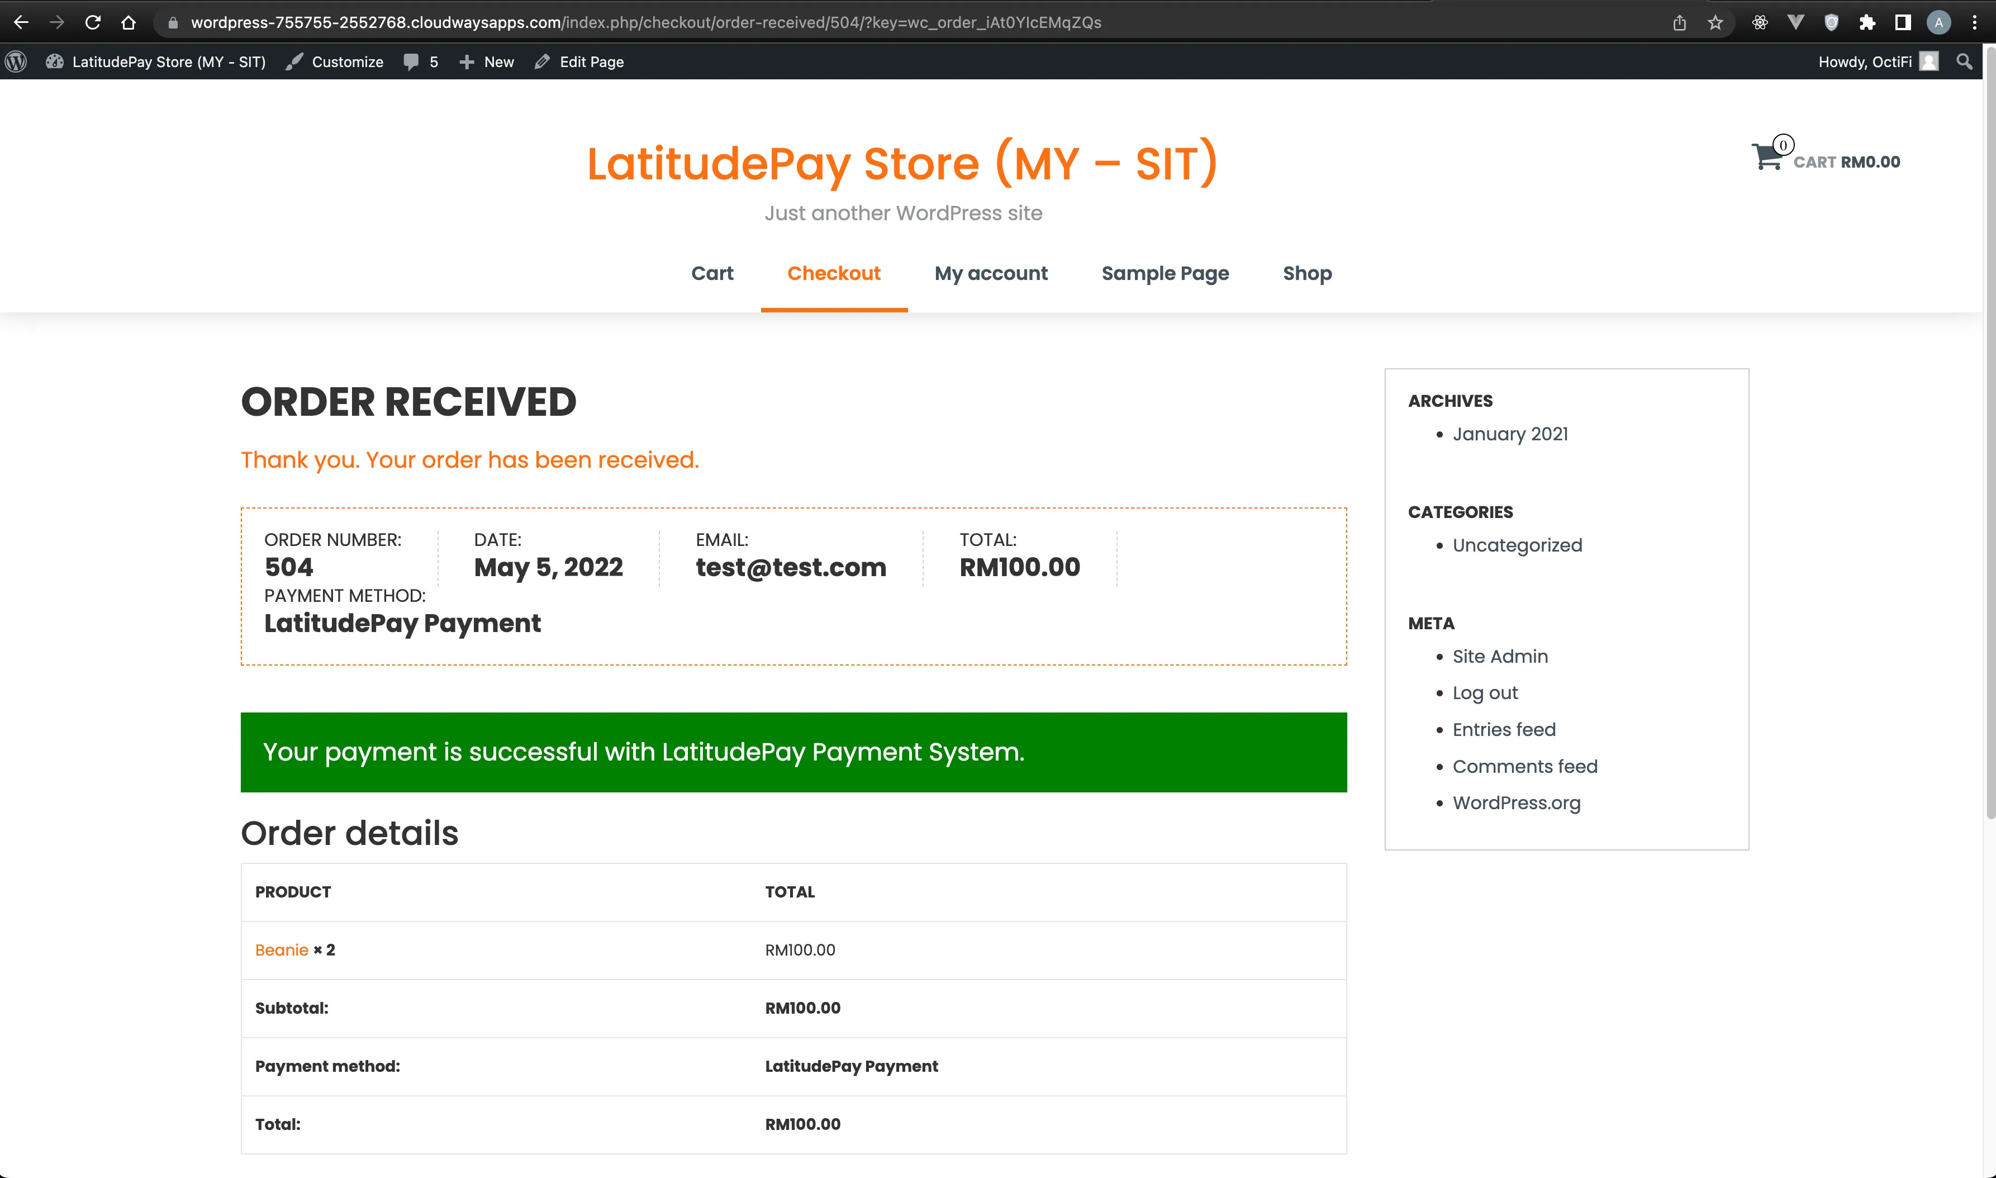Bookmark this page with the star
This screenshot has width=1996, height=1178.
point(1715,22)
